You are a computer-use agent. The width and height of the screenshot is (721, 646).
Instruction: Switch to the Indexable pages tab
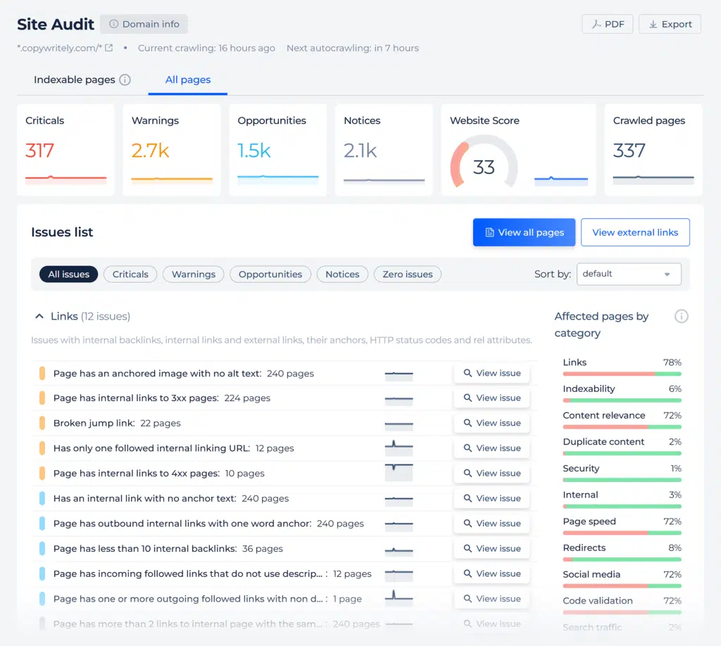(74, 80)
